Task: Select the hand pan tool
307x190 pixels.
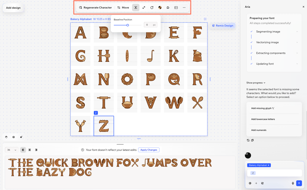Action: tap(6, 137)
